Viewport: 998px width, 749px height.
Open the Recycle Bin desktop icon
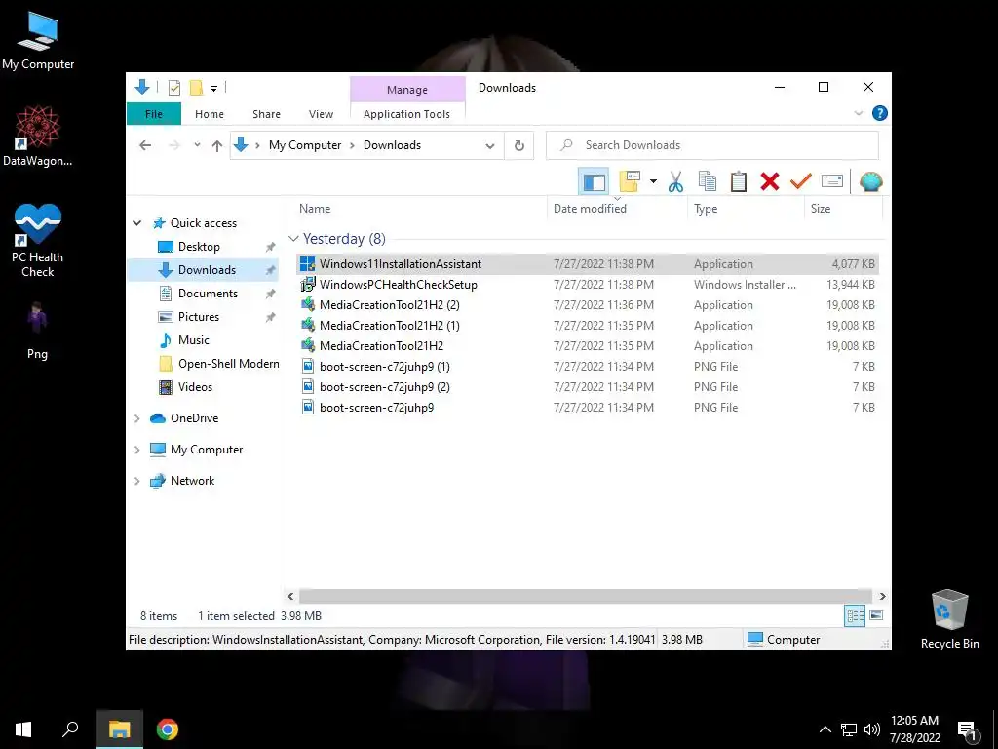tap(949, 619)
